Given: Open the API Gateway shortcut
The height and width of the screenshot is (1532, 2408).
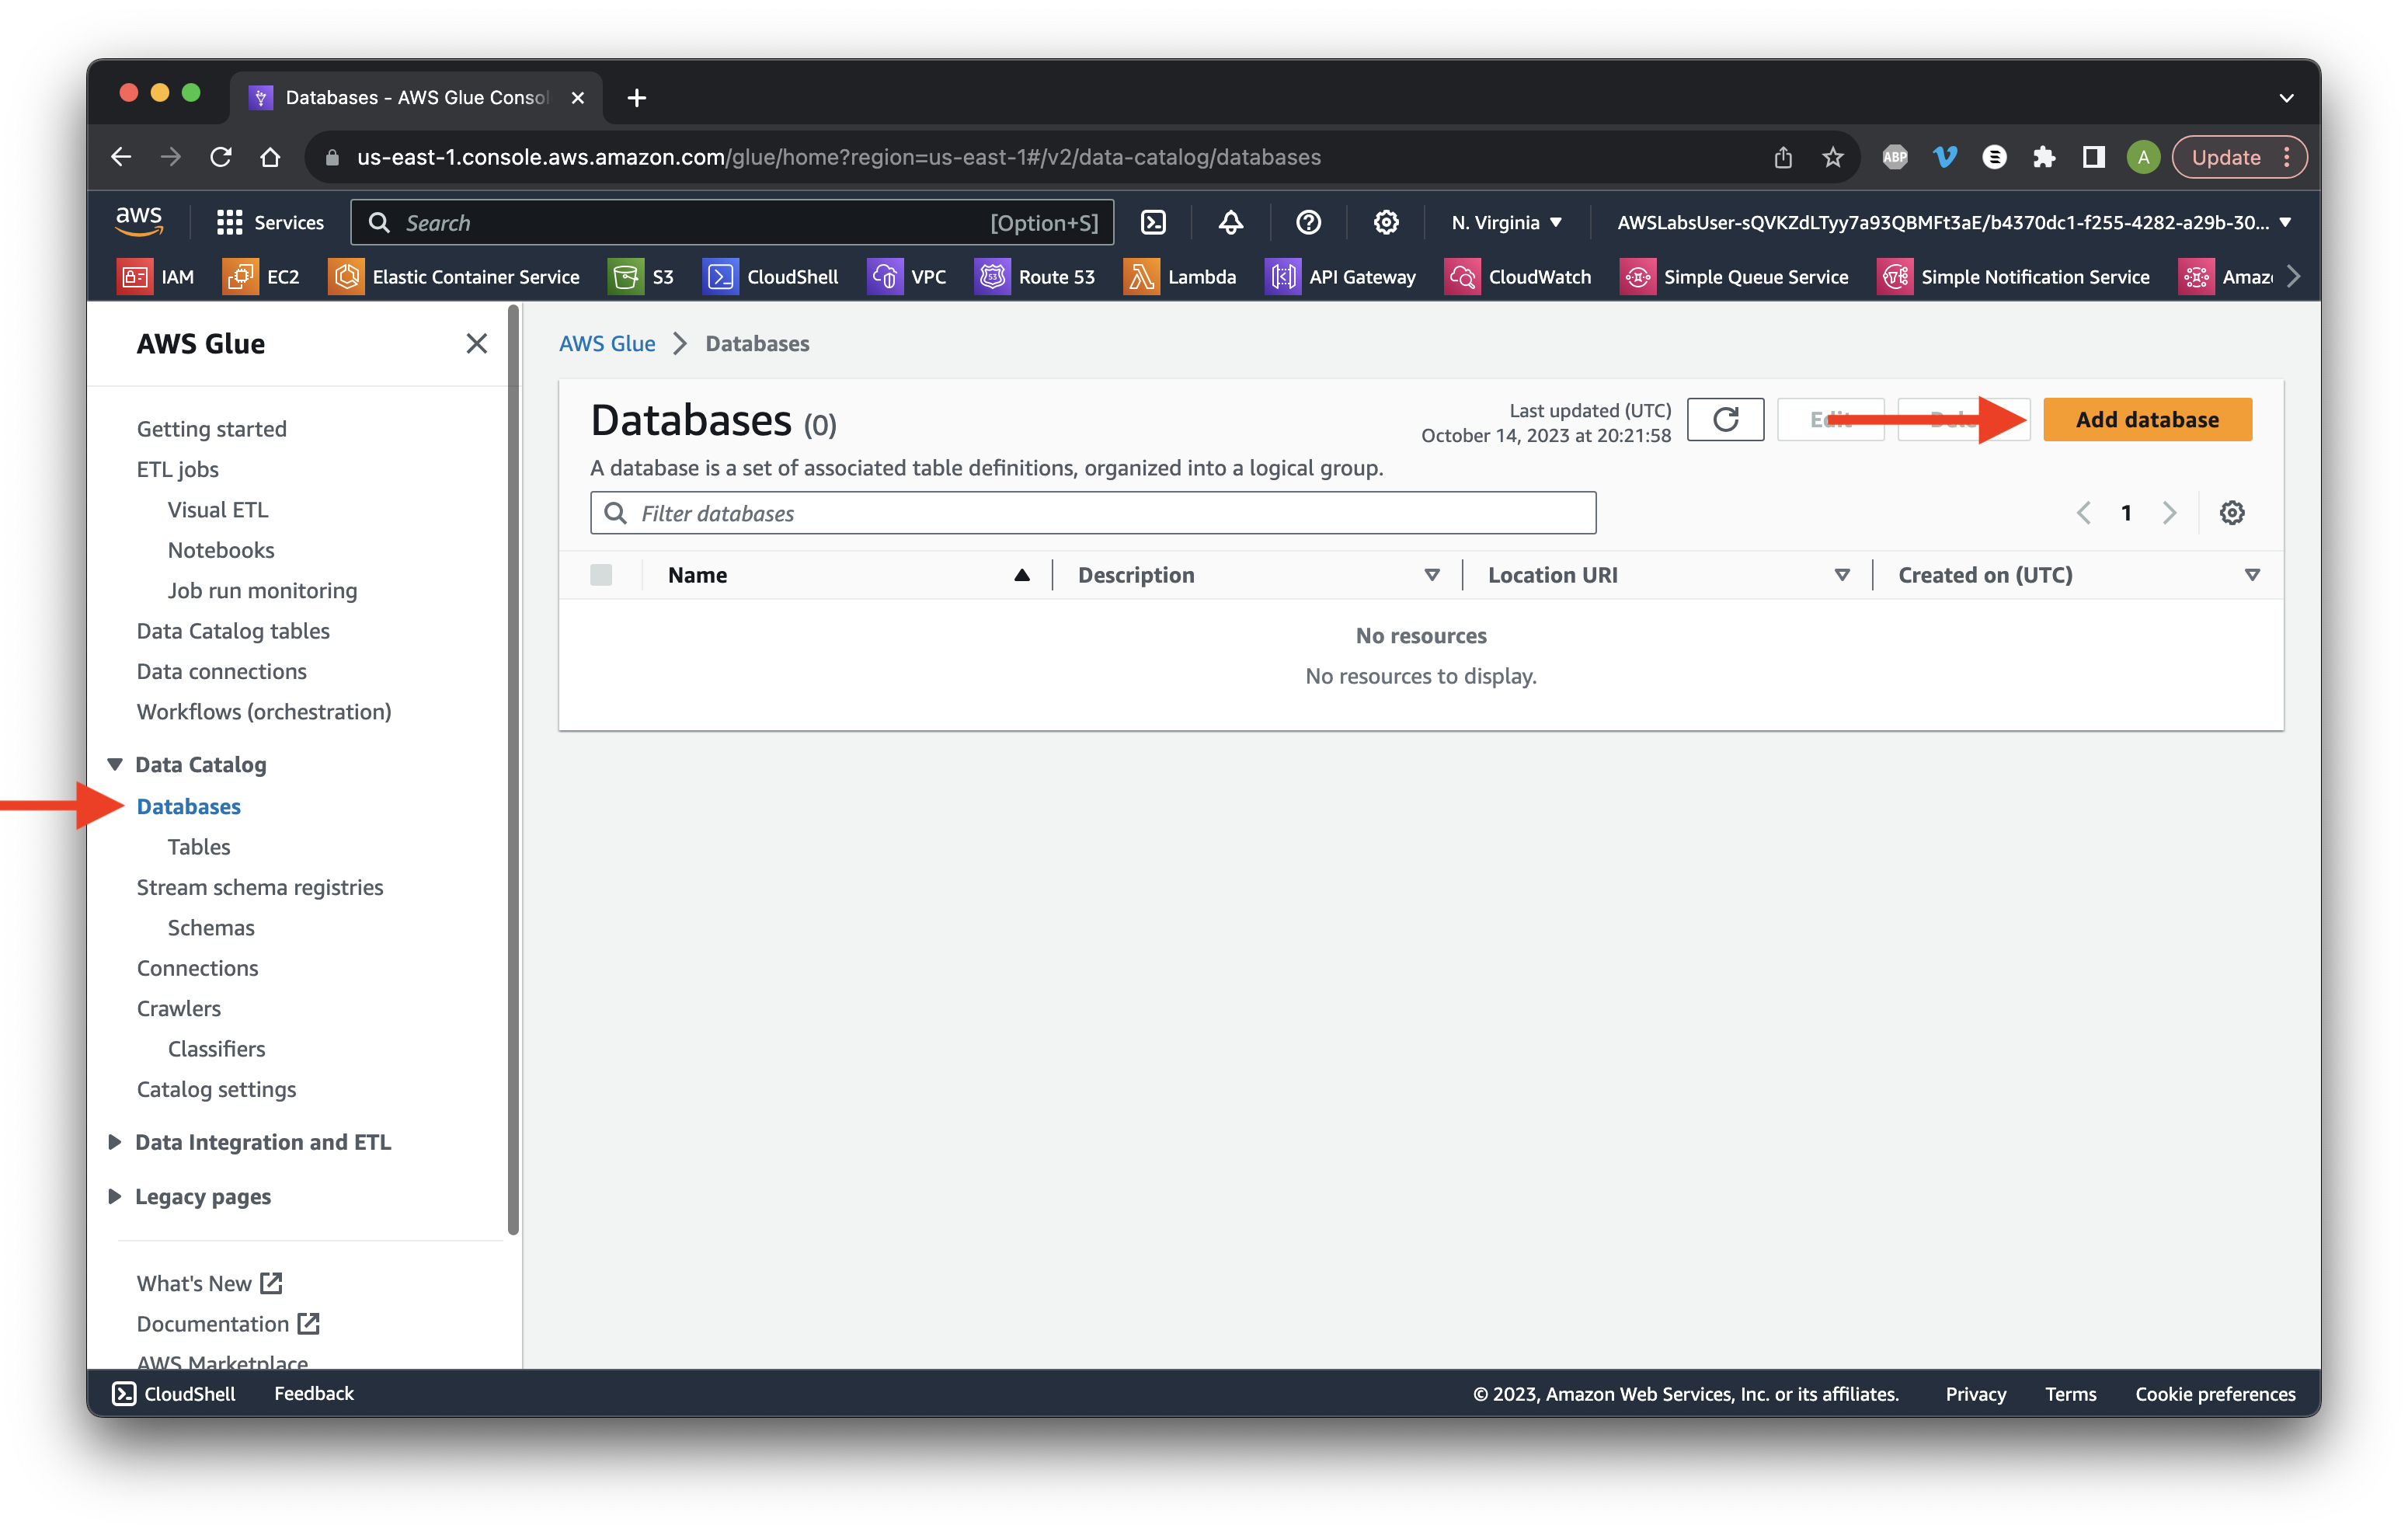Looking at the screenshot, I should (1340, 277).
